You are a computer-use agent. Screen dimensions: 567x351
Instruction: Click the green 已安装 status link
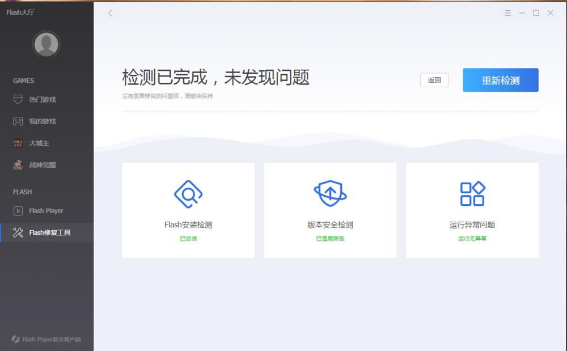point(189,239)
